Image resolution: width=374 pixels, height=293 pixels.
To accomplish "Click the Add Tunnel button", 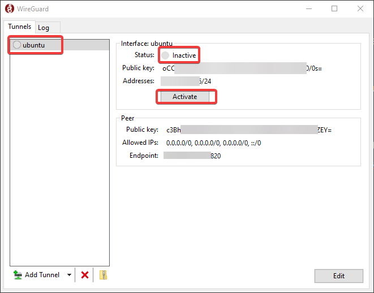I will coord(36,275).
